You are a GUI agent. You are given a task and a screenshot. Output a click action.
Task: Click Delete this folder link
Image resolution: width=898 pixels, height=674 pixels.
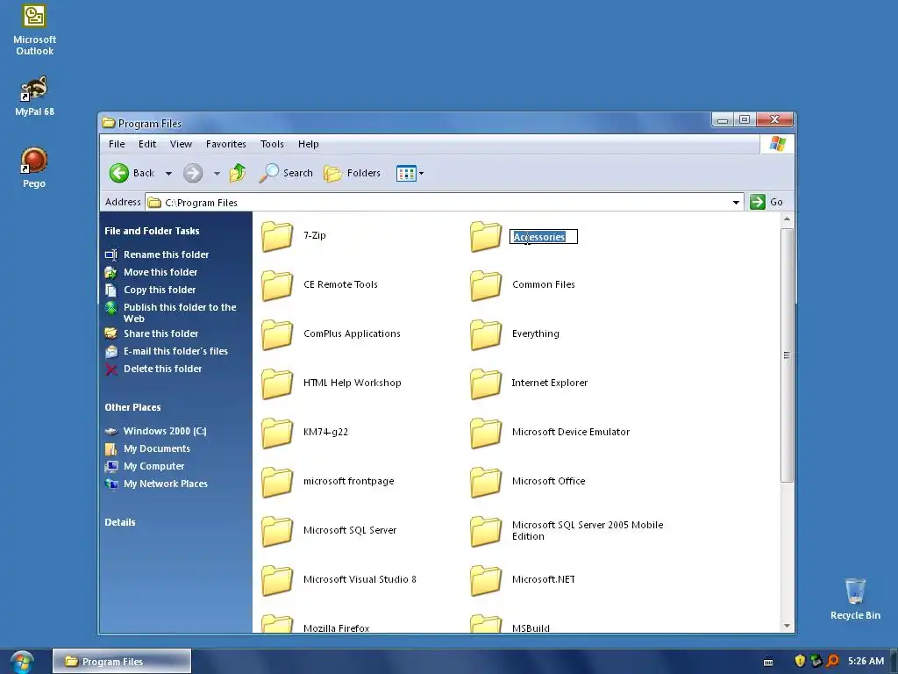click(162, 369)
